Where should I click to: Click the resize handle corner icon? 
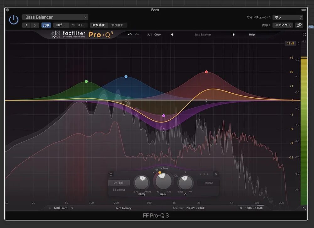click(x=304, y=208)
